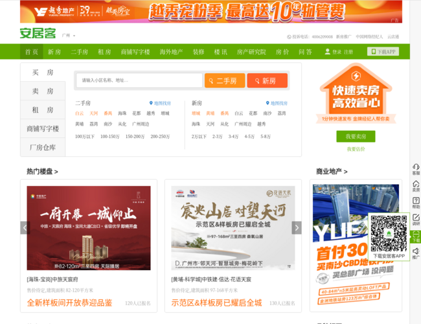Show next slide in 热门楼盘 carousel
Image resolution: width=421 pixels, height=324 pixels.
click(297, 227)
